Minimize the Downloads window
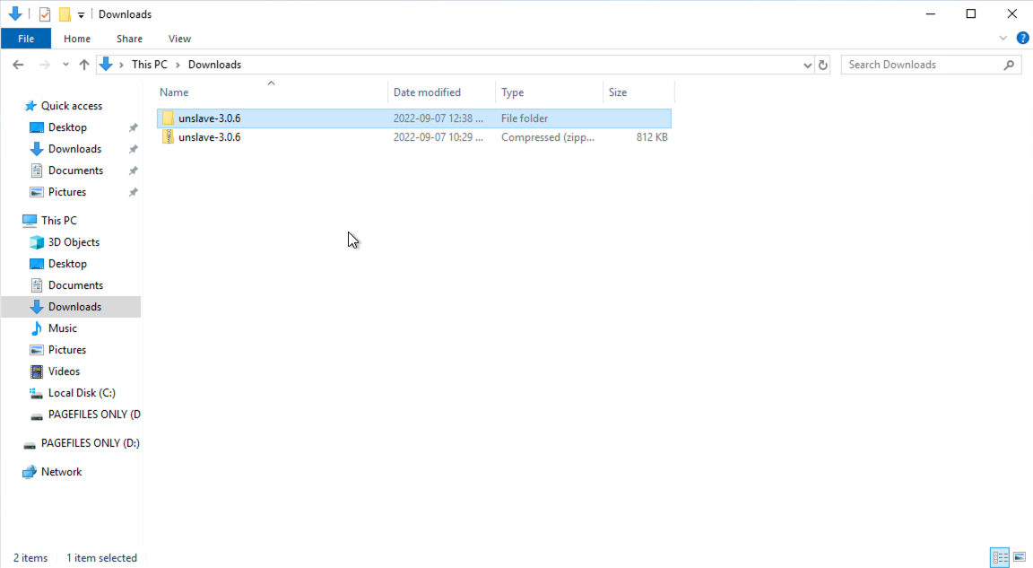The height and width of the screenshot is (568, 1033). tap(930, 13)
